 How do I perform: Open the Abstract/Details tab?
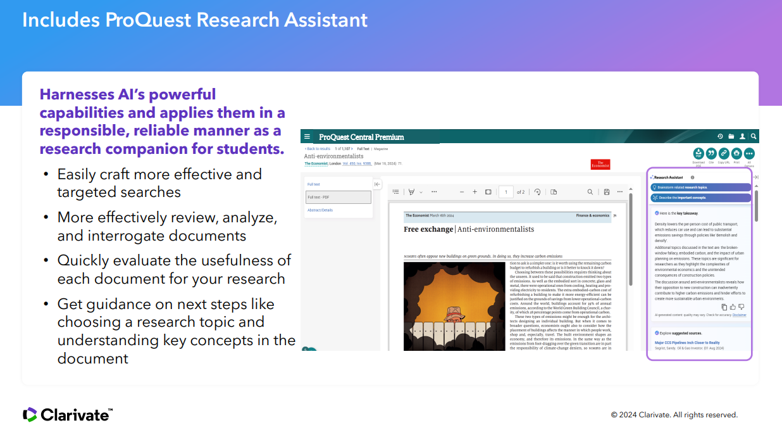click(x=320, y=210)
